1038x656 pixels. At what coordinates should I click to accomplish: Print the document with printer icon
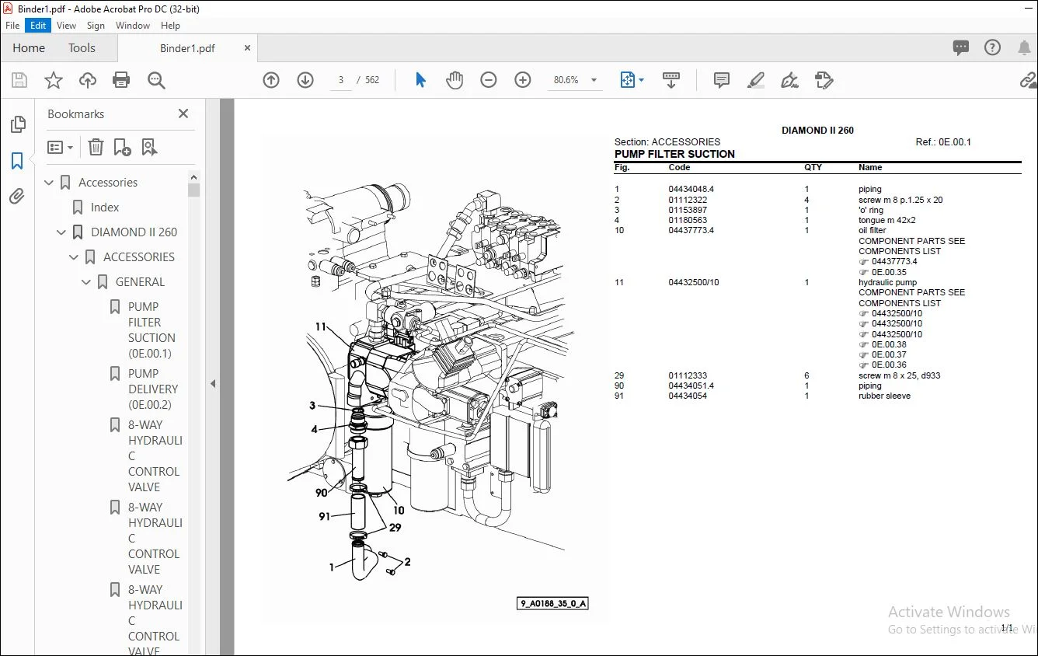121,80
